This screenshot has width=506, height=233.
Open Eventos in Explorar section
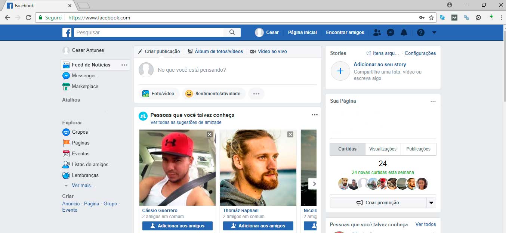76,153
